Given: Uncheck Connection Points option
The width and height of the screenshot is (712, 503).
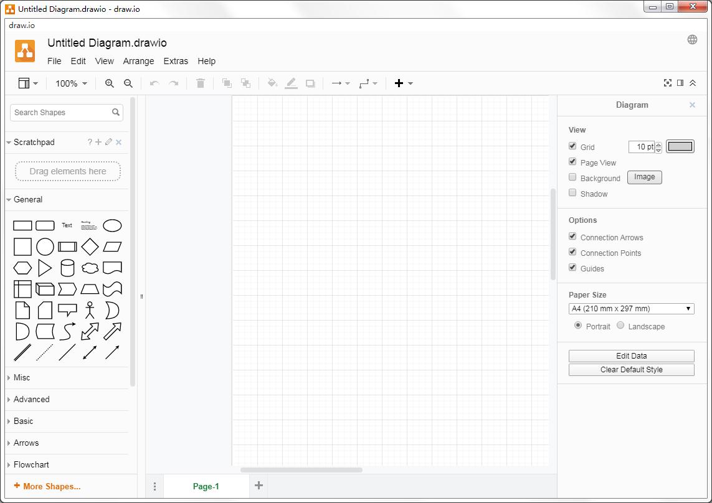Looking at the screenshot, I should pos(572,252).
